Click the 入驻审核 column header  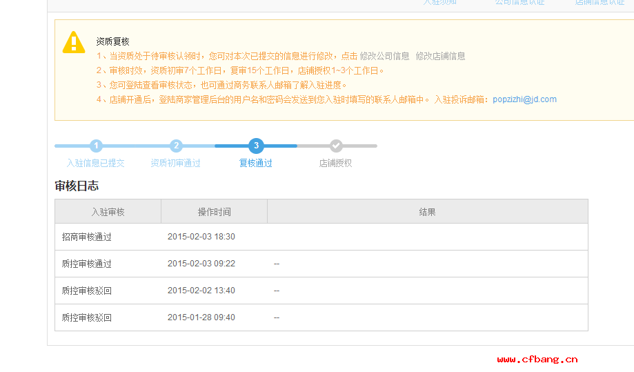coord(108,212)
